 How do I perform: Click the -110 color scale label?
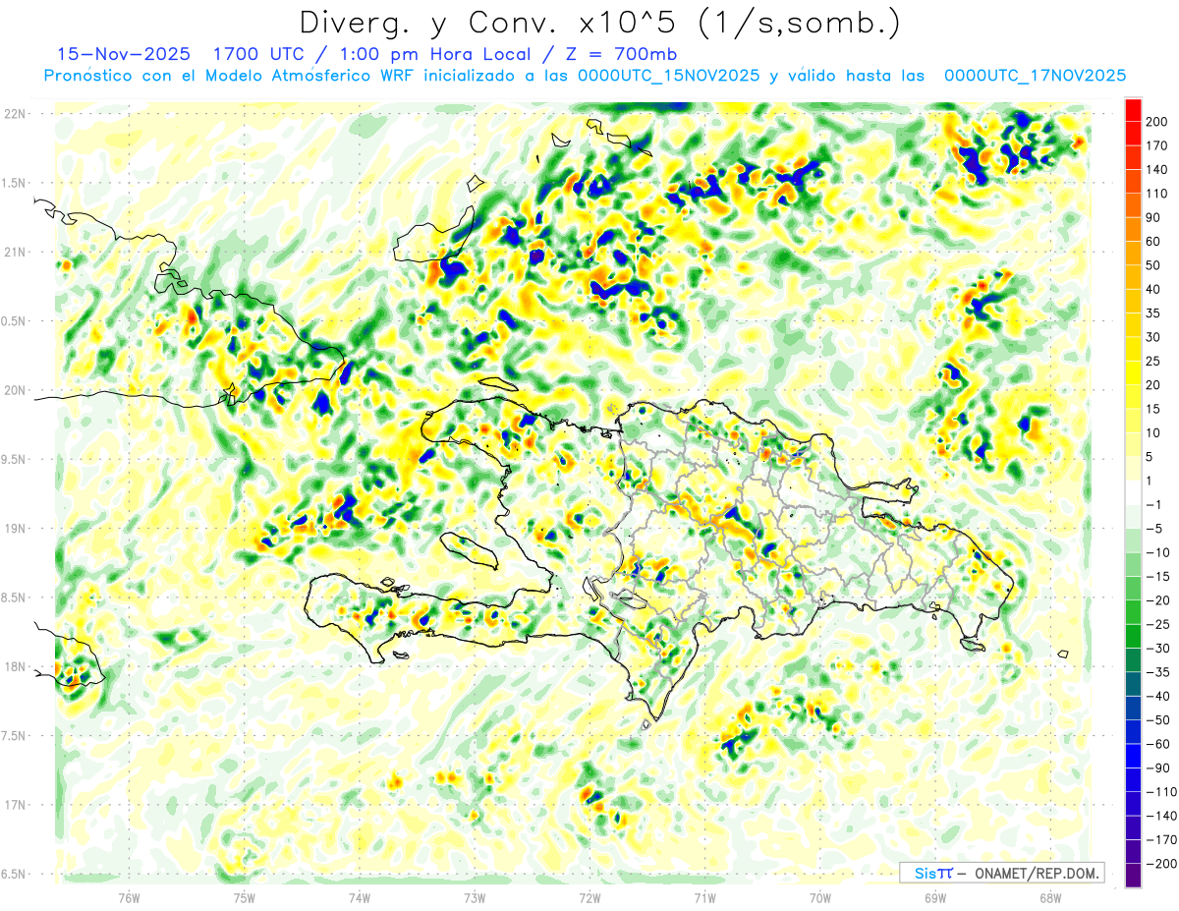point(1162,791)
